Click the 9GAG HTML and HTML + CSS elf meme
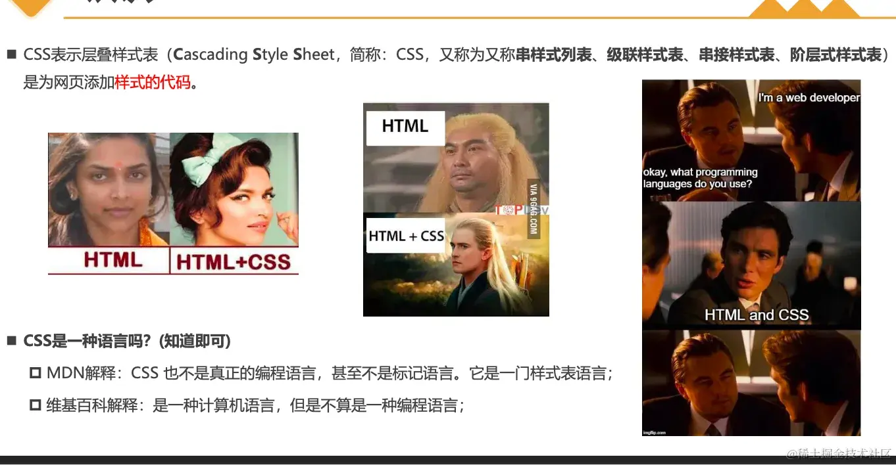This screenshot has height=465, width=896. click(x=456, y=210)
